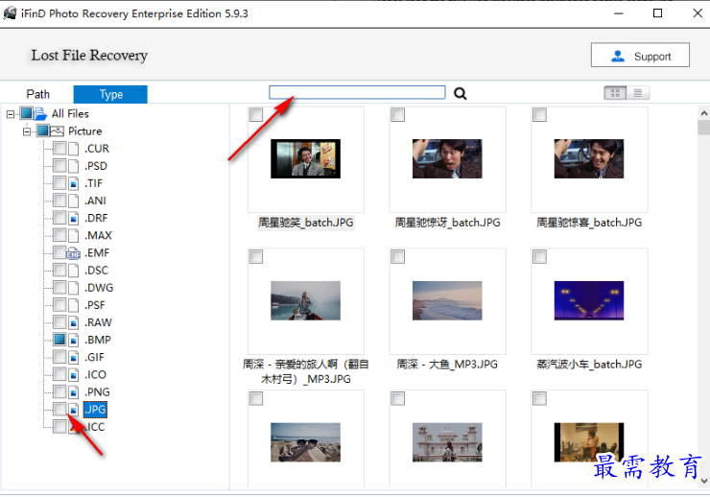The width and height of the screenshot is (710, 497).
Task: Click the white palace building thumbnail
Action: [x=447, y=442]
